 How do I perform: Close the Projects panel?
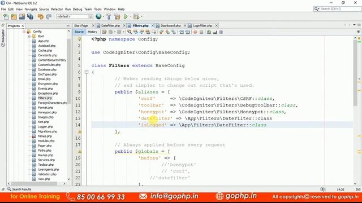pos(23,26)
